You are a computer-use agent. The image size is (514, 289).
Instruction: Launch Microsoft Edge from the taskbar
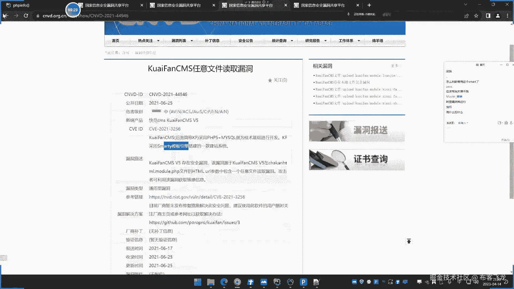[x=224, y=282]
